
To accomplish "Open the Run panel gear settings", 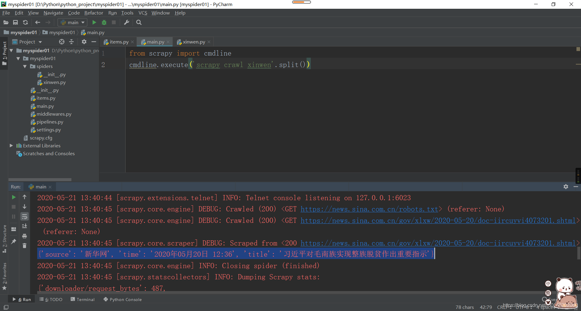I will pos(566,187).
